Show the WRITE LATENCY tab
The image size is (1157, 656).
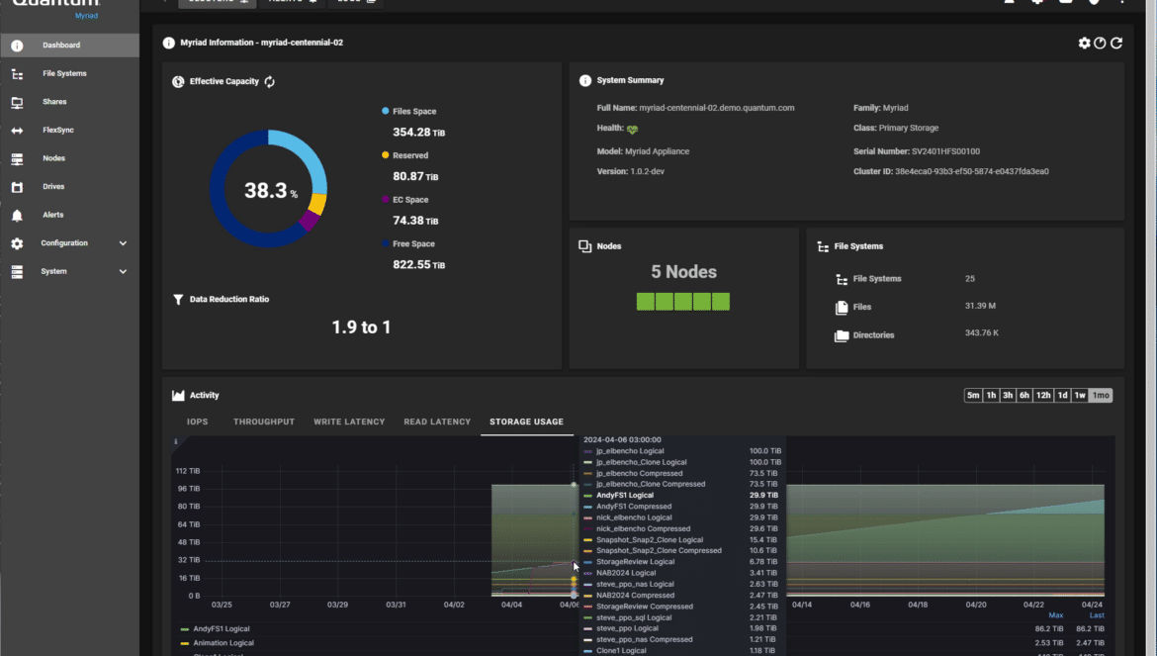click(349, 422)
